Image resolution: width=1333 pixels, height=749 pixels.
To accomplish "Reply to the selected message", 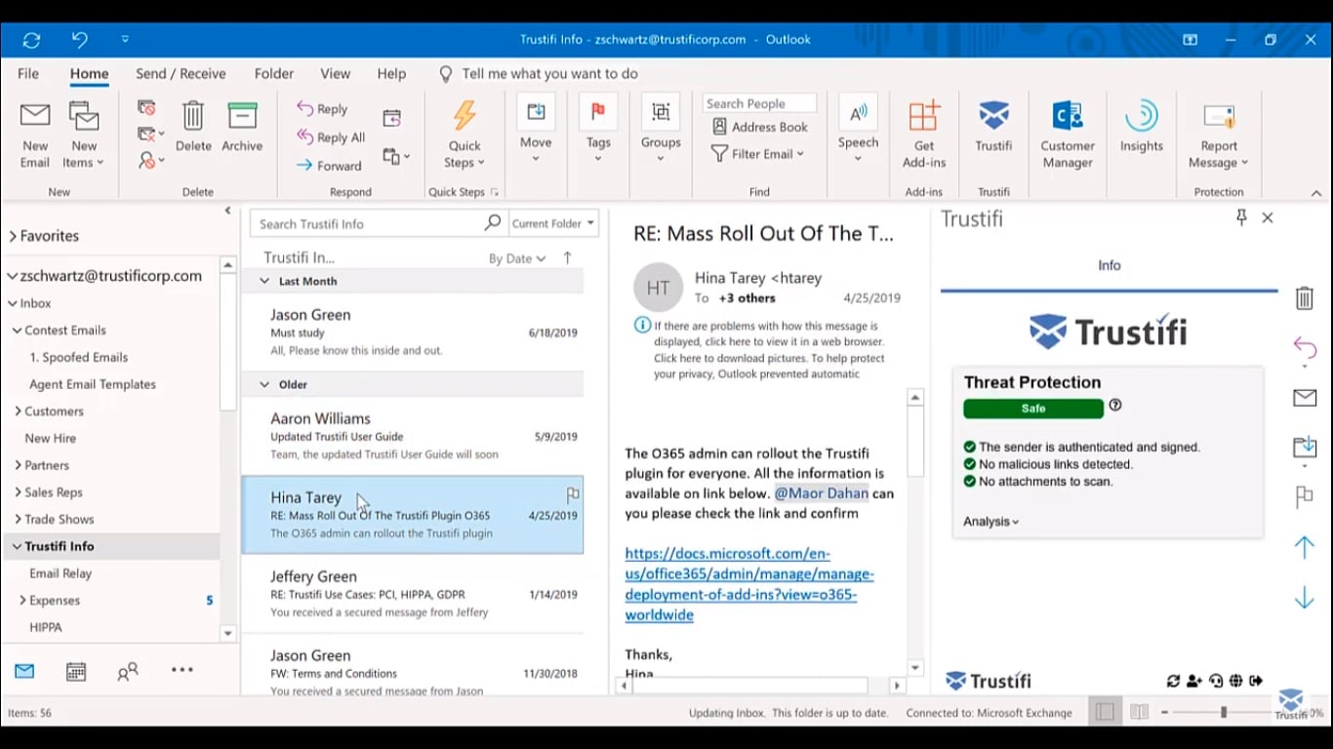I will coord(322,109).
